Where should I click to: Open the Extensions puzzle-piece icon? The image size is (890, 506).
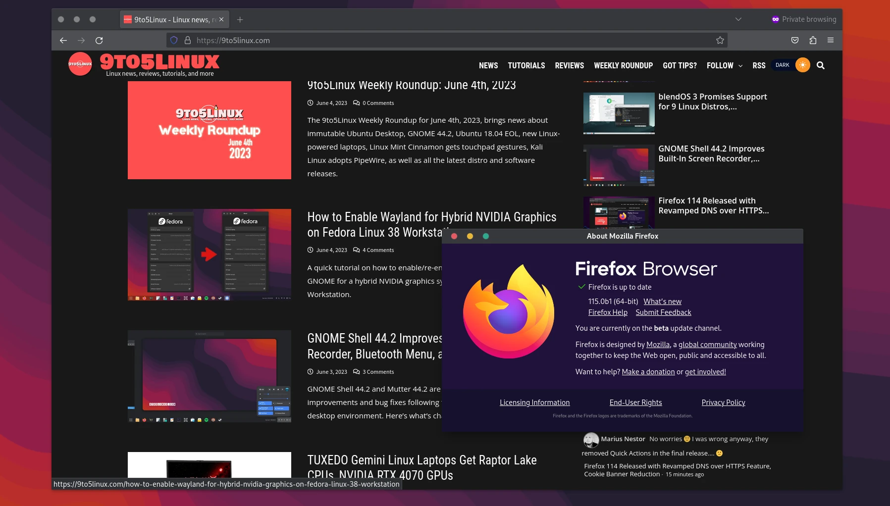[812, 40]
